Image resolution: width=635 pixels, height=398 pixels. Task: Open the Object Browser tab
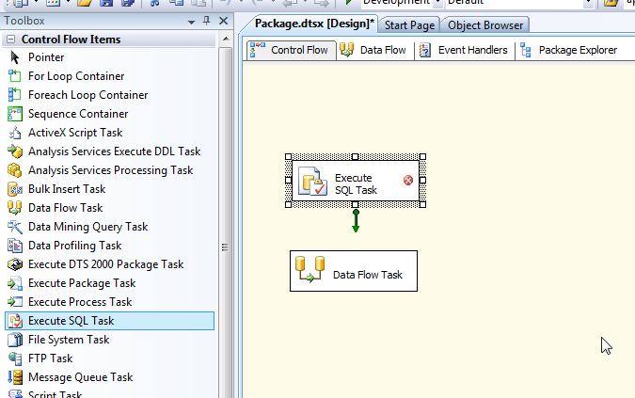[x=485, y=25]
